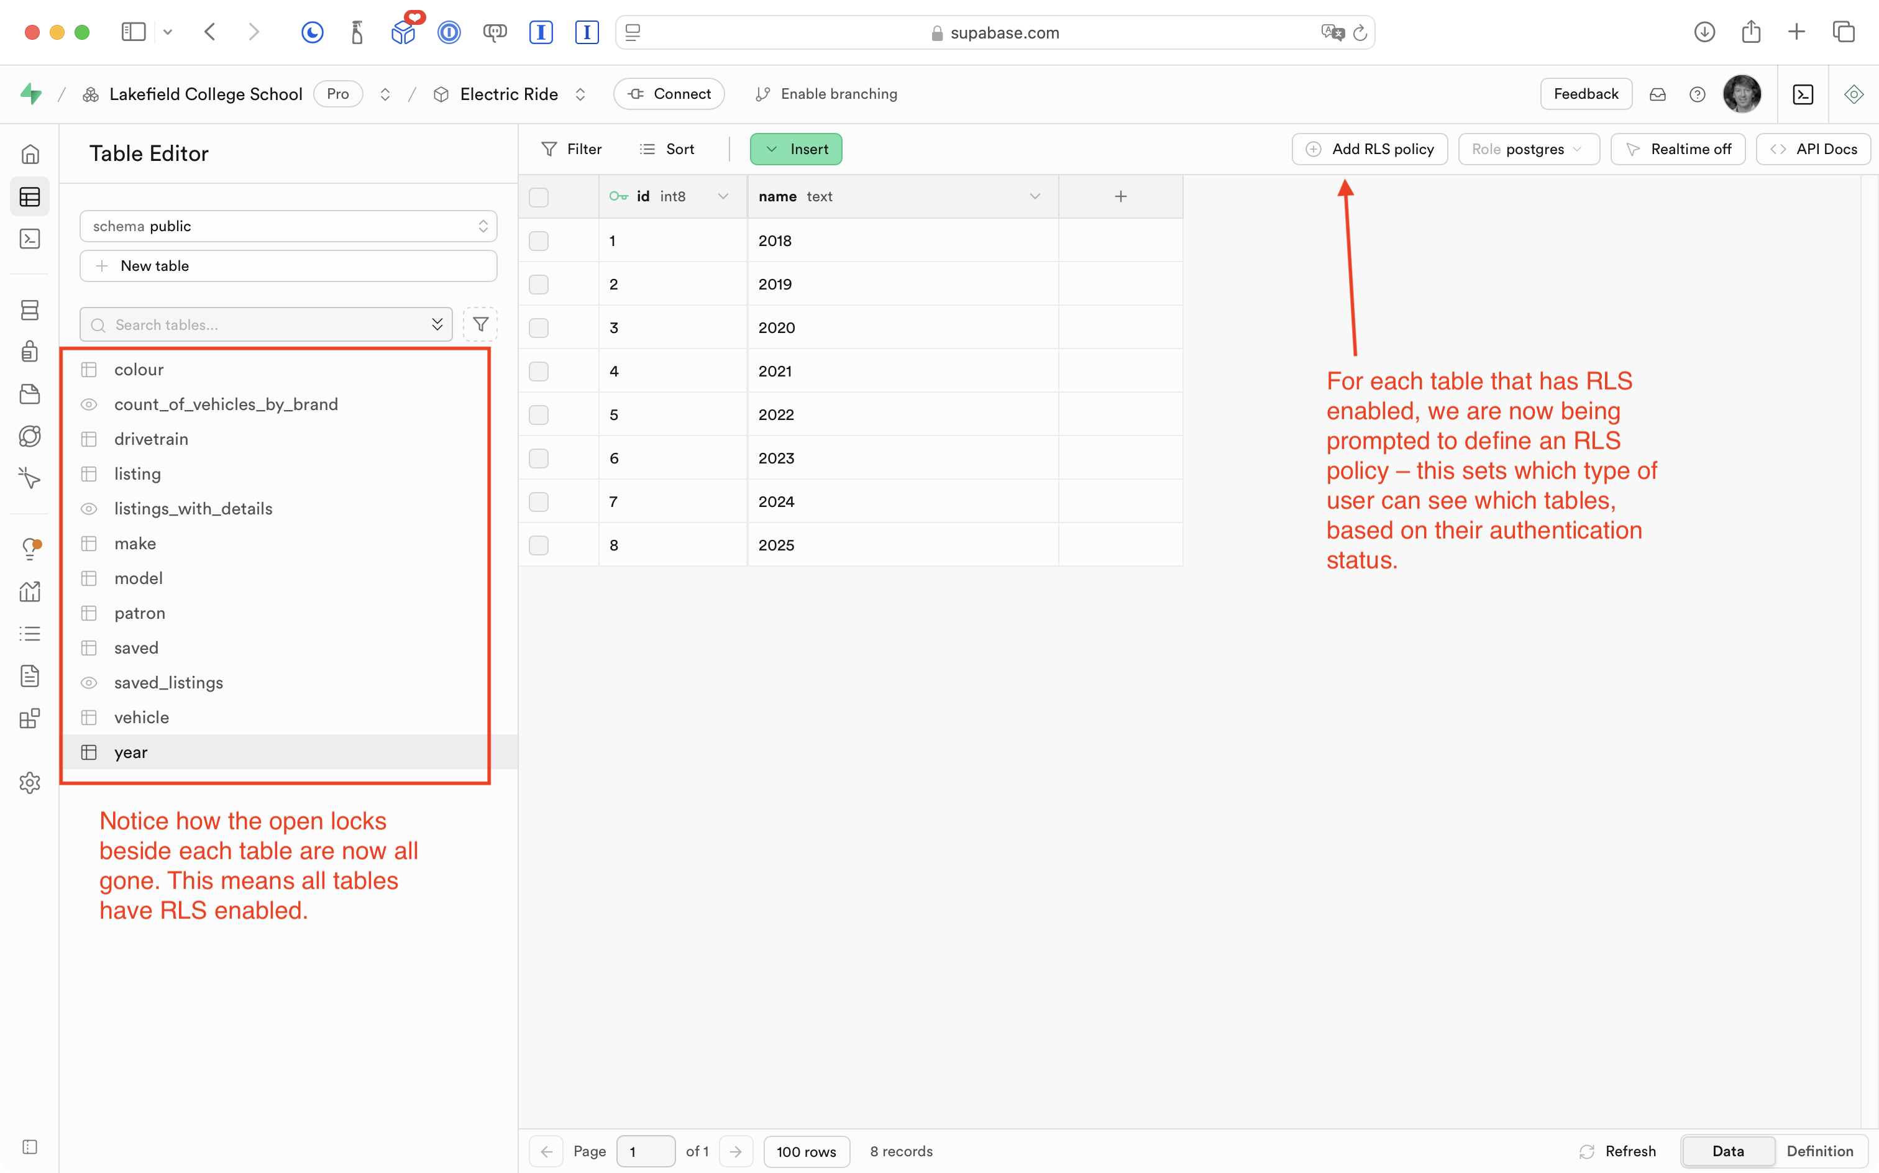Click the table filter funnel icon

[480, 324]
